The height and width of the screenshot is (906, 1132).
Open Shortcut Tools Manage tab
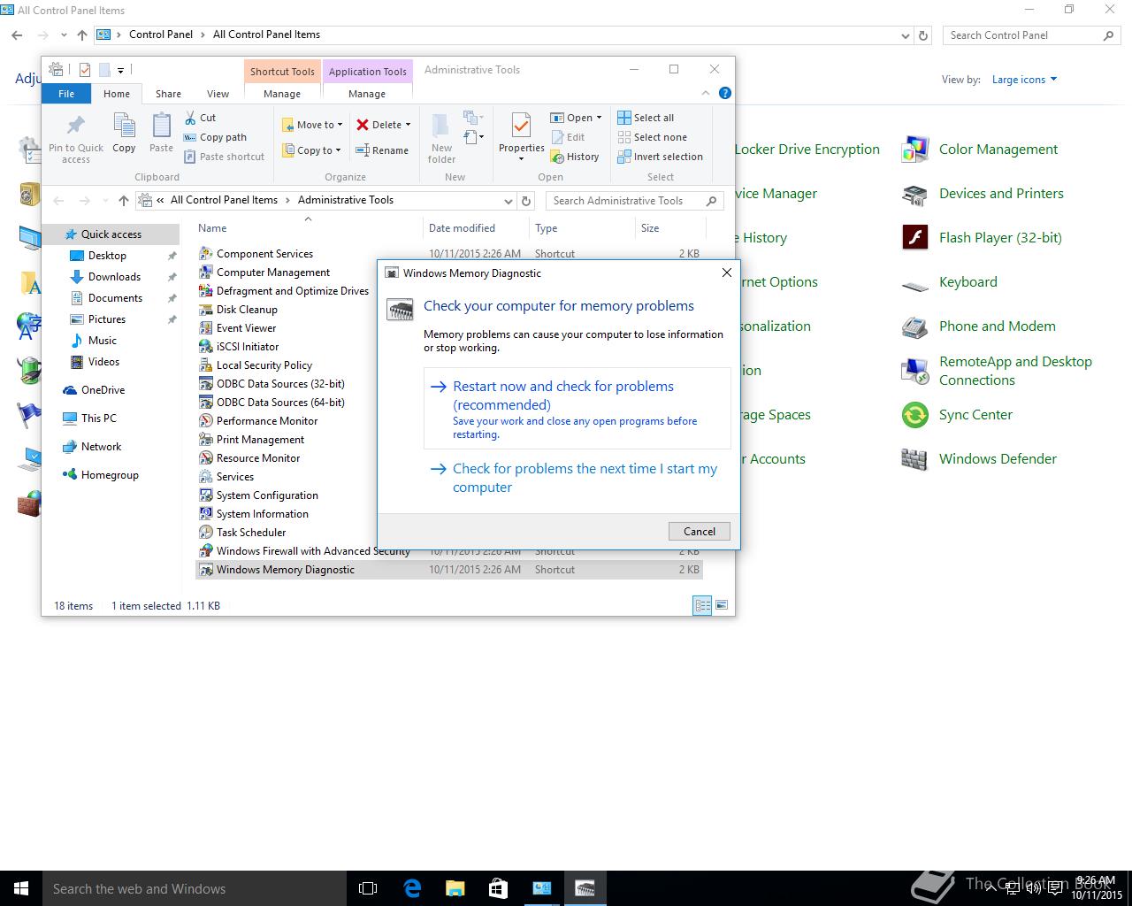tap(282, 94)
